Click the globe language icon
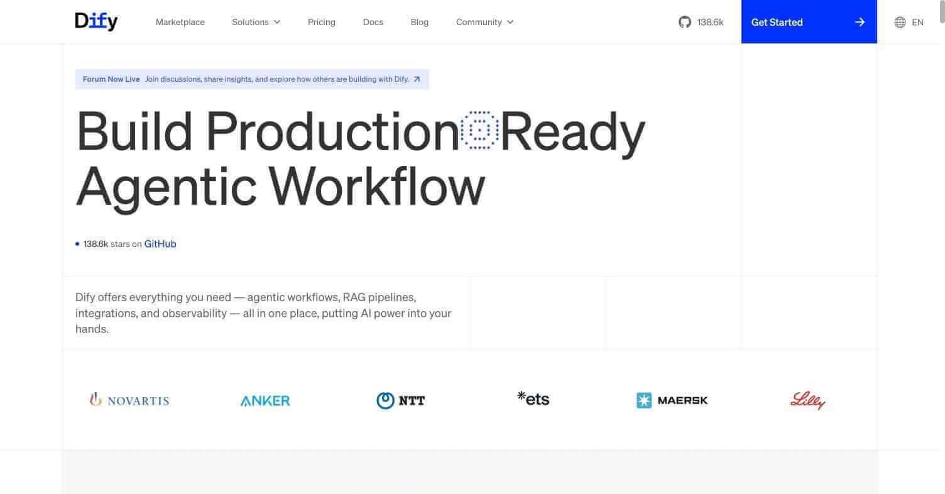The height and width of the screenshot is (494, 945). pyautogui.click(x=899, y=22)
